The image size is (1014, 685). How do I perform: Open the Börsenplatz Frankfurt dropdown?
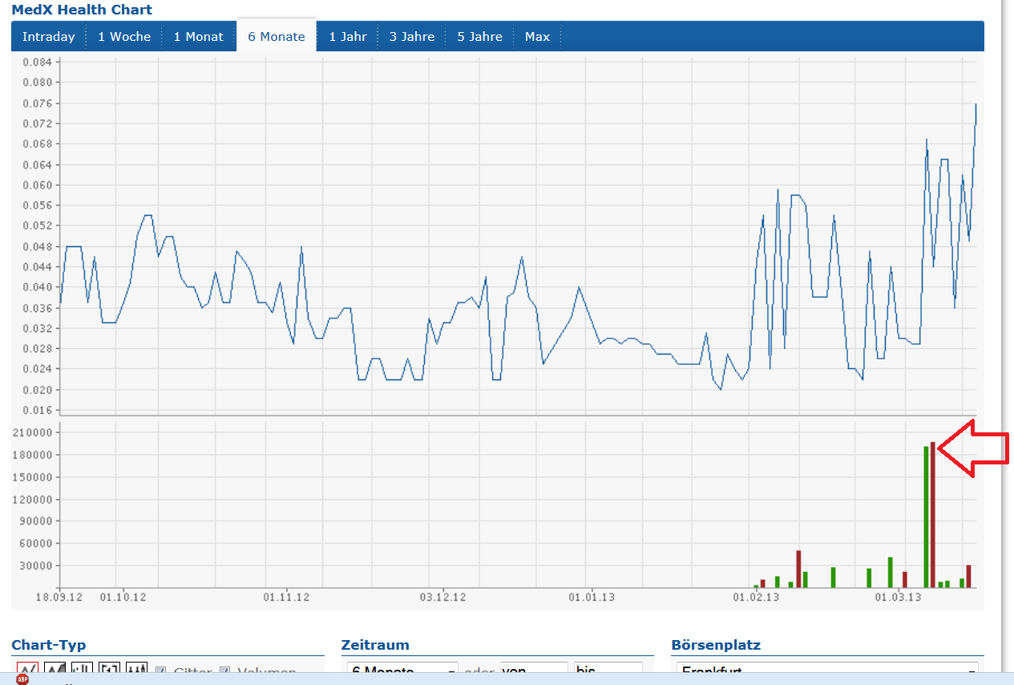click(826, 670)
